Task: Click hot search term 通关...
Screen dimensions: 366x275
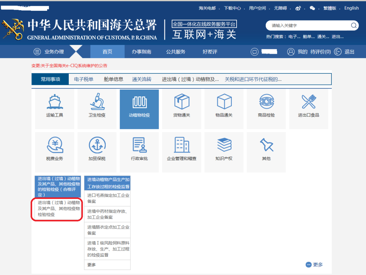Action: click(323, 37)
